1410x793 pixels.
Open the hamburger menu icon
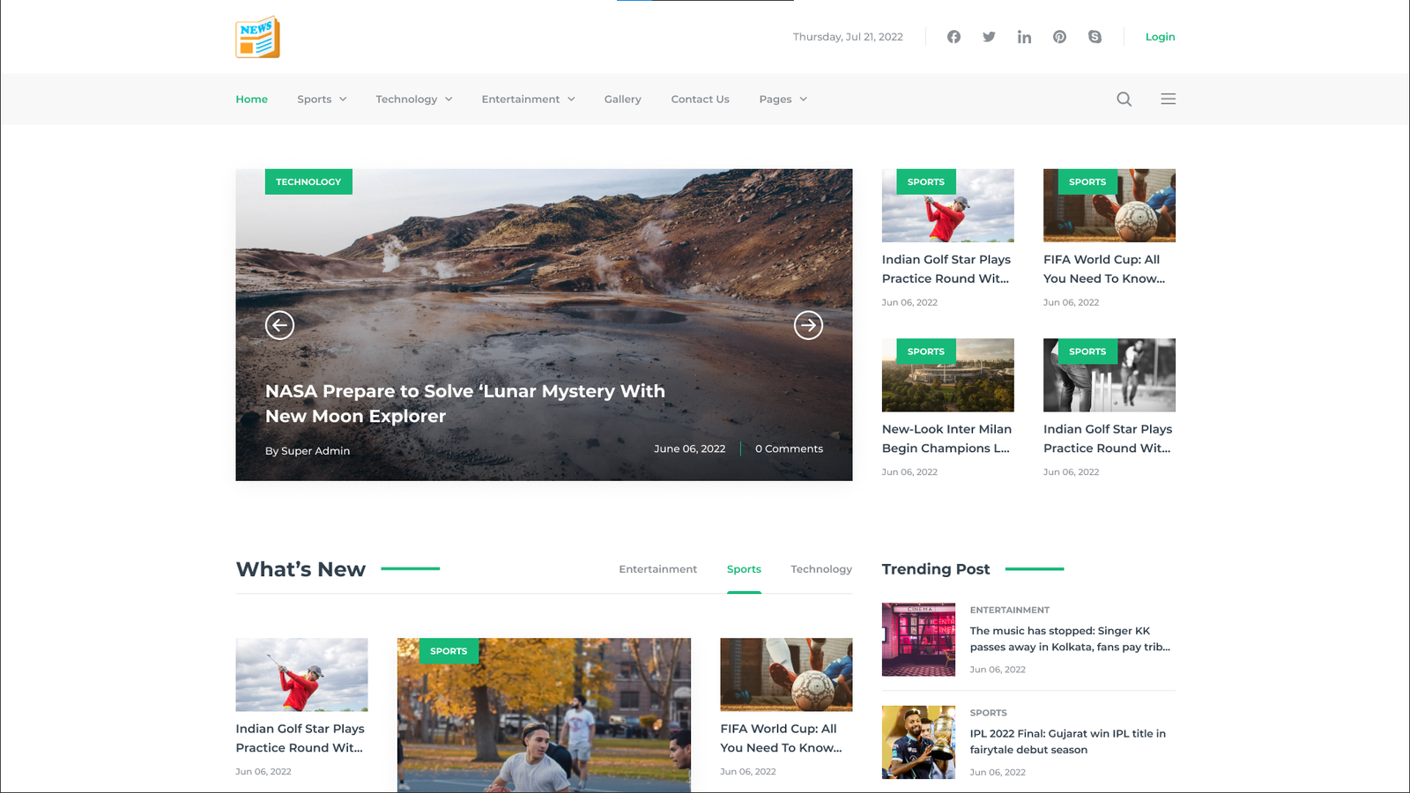pos(1168,100)
